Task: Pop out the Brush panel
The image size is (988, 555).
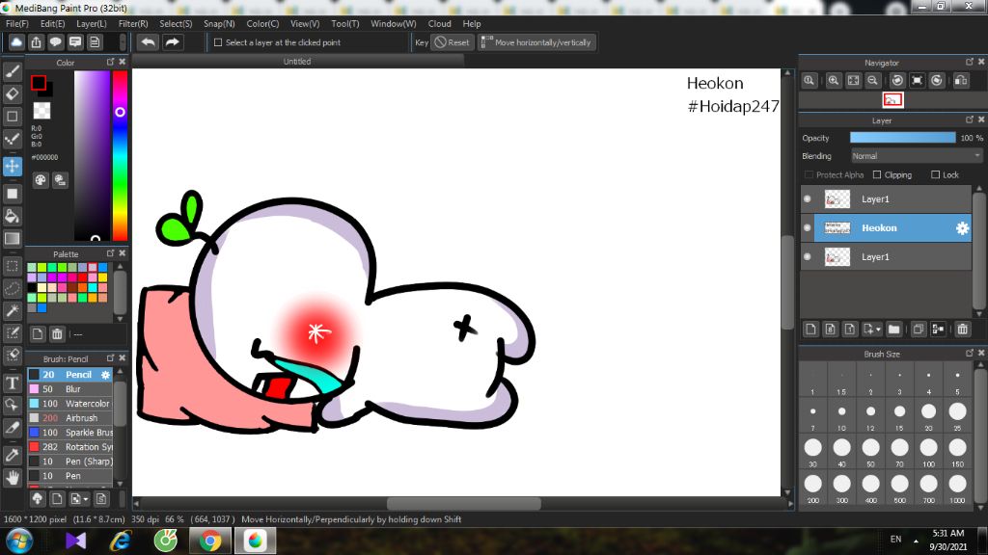Action: [x=110, y=358]
